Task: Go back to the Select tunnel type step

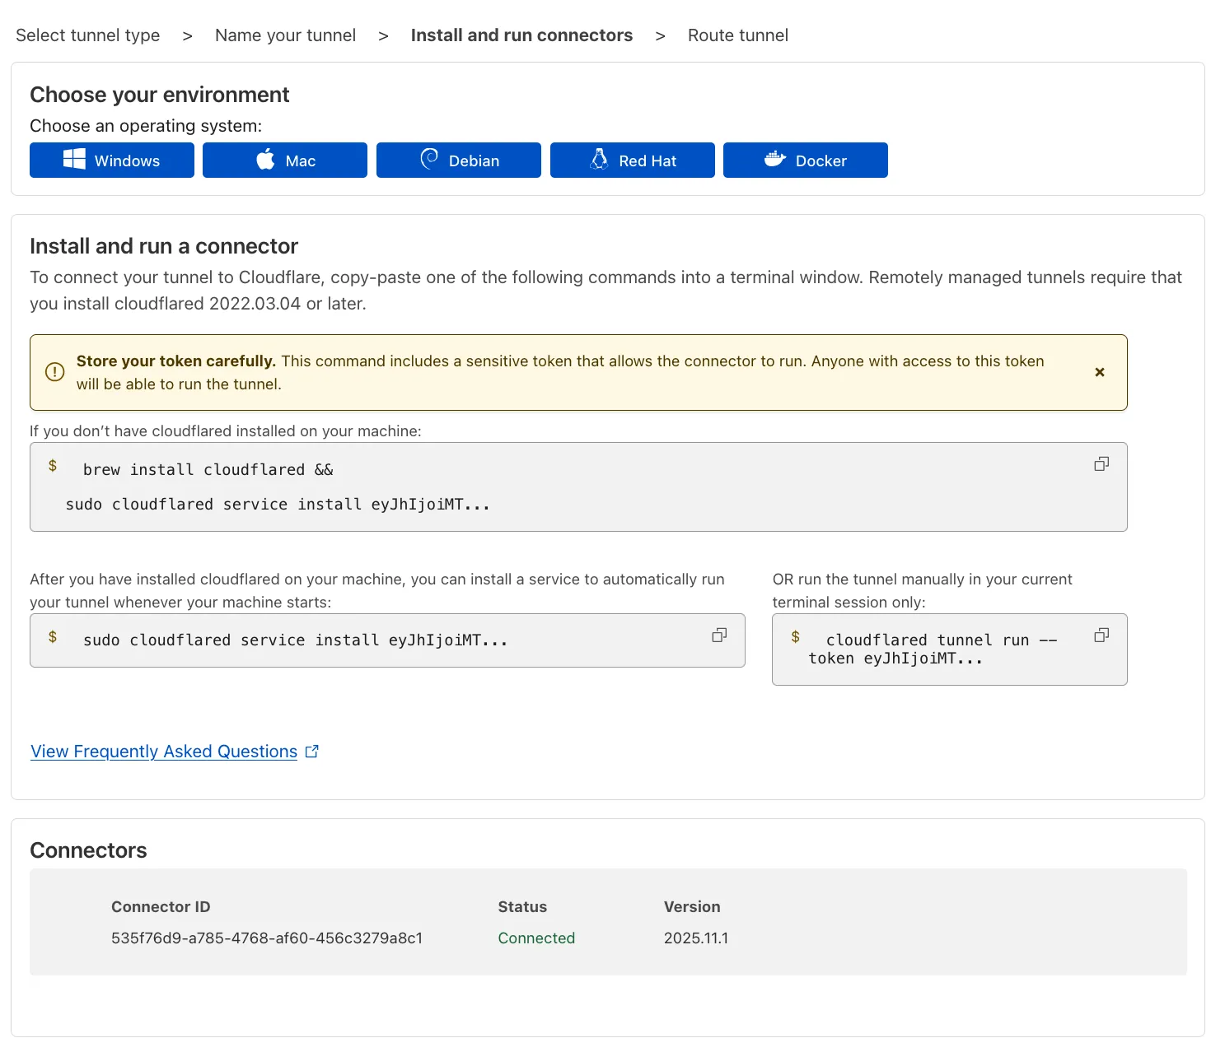Action: (87, 35)
